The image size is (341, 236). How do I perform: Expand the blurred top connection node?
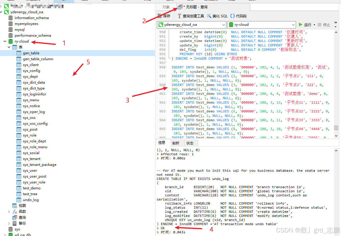coord(1,6)
